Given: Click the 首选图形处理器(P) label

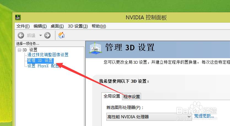Looking at the screenshot, I should tap(125, 108).
